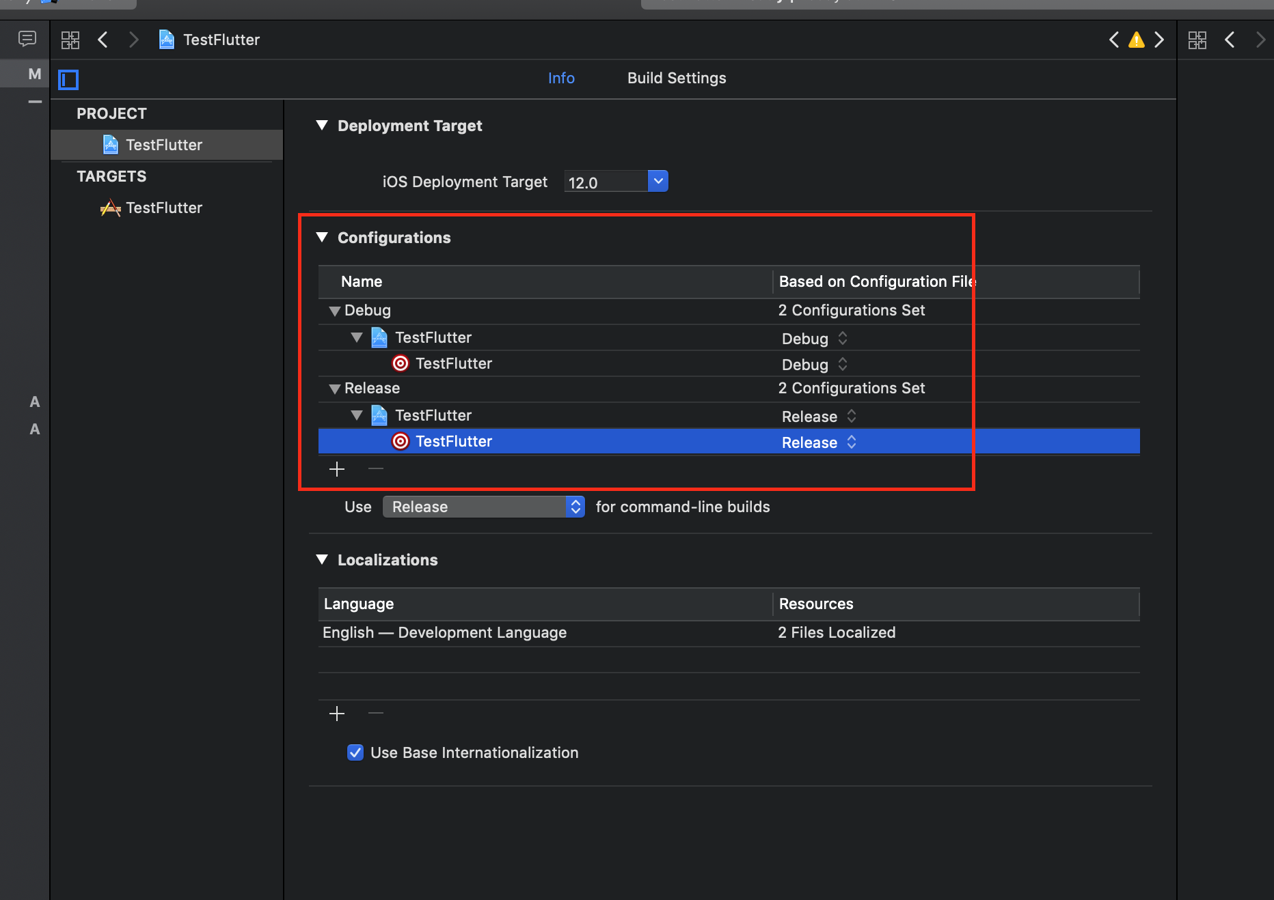Go forward in editor history
1274x900 pixels.
tap(133, 40)
